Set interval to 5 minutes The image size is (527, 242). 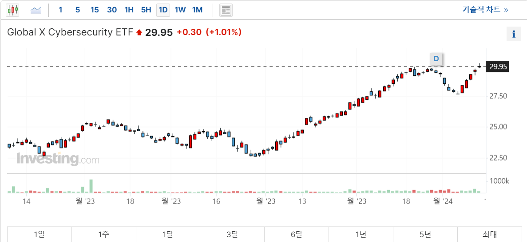[78, 10]
